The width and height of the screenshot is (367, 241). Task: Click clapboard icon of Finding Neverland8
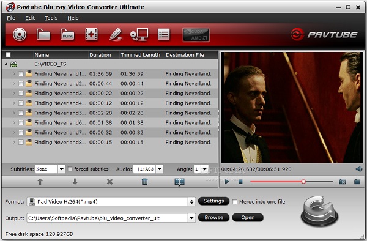pos(29,142)
